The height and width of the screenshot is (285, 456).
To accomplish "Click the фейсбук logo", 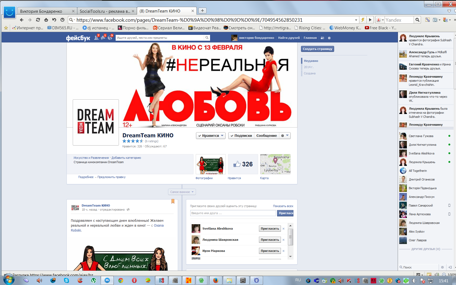I will (78, 38).
